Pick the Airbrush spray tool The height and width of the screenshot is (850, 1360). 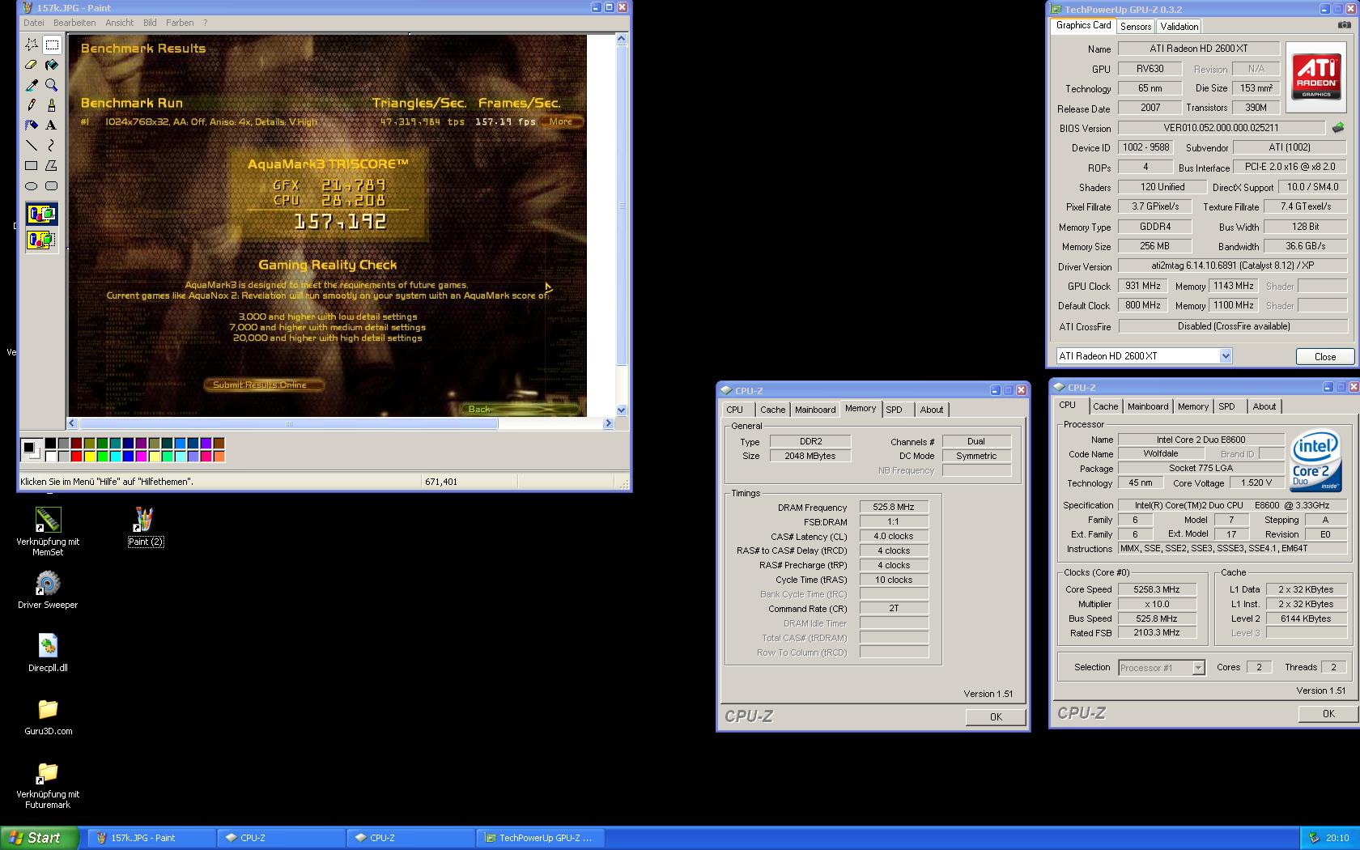pyautogui.click(x=32, y=125)
